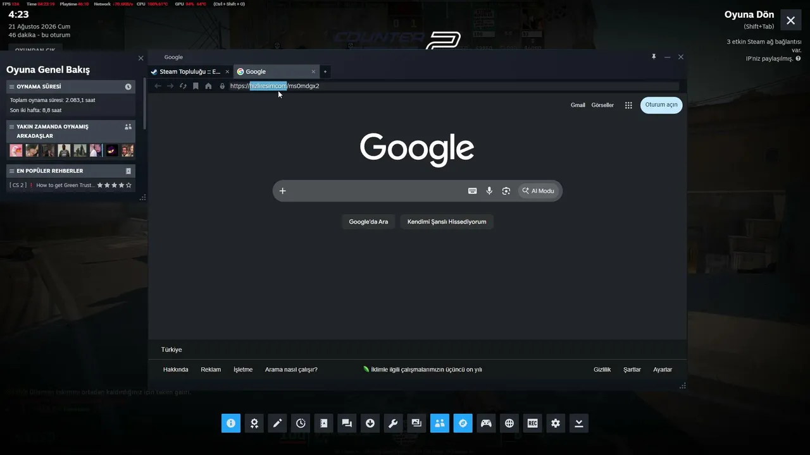The height and width of the screenshot is (455, 810).
Task: Click the En Popüler Rehberler section menu handle
Action: coord(12,171)
